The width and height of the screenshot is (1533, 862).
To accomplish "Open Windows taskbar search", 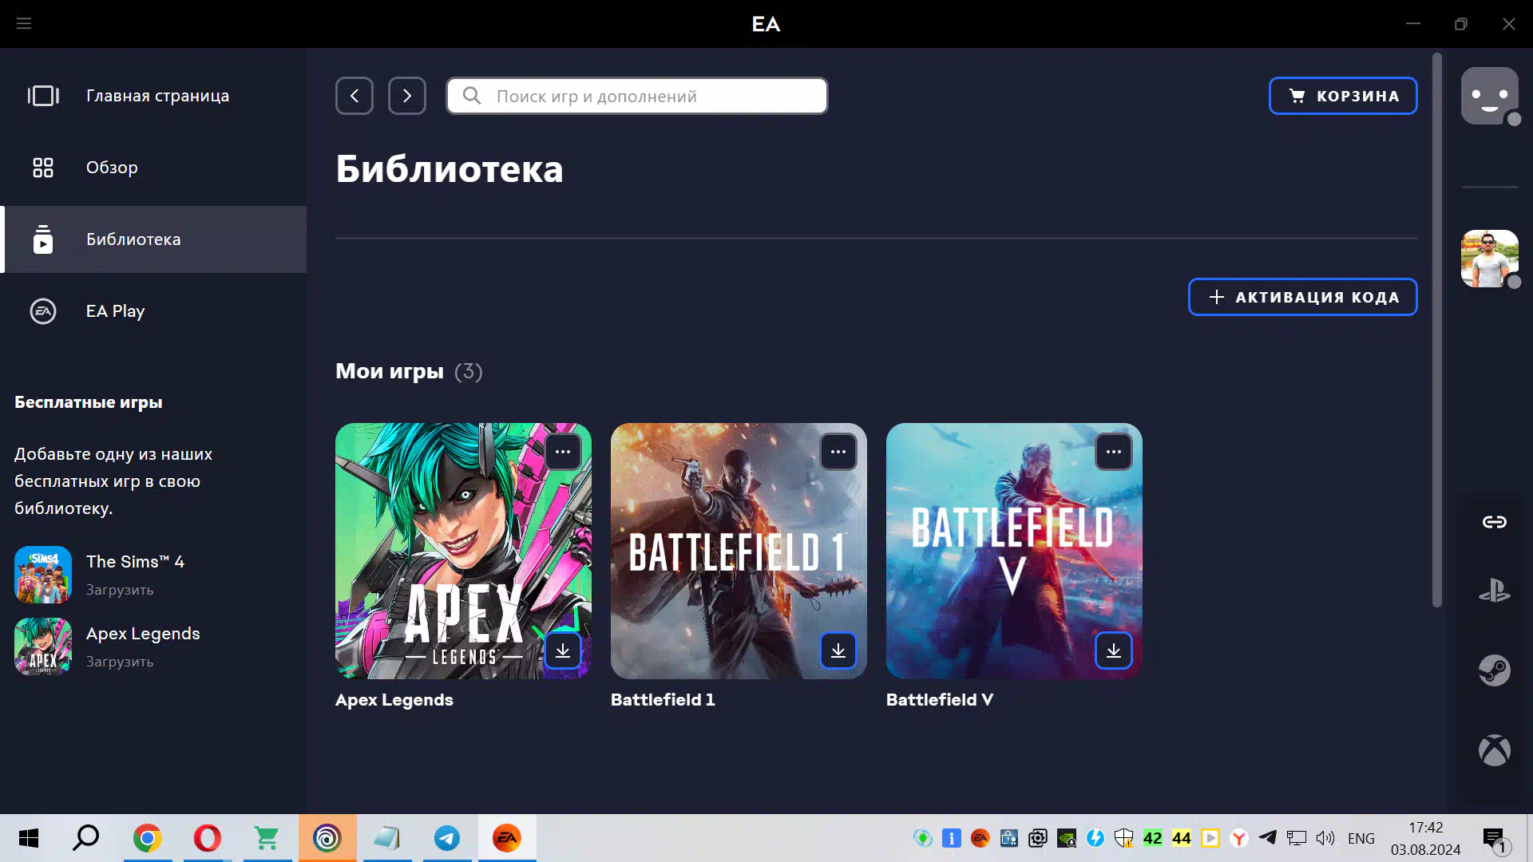I will coord(86,838).
